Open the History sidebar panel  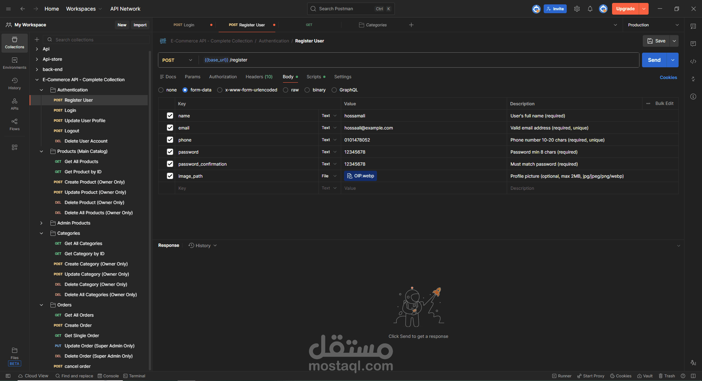click(x=15, y=83)
